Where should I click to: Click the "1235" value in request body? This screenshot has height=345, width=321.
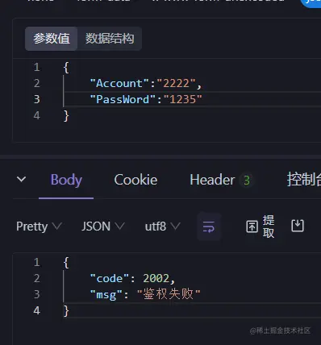pyautogui.click(x=183, y=99)
